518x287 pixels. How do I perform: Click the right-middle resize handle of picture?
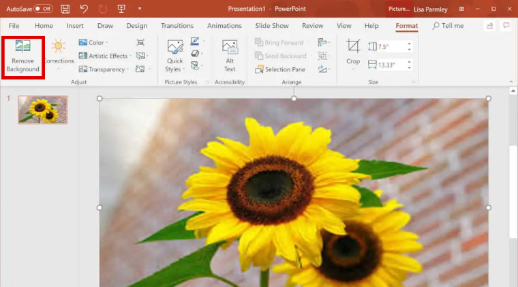pos(488,207)
